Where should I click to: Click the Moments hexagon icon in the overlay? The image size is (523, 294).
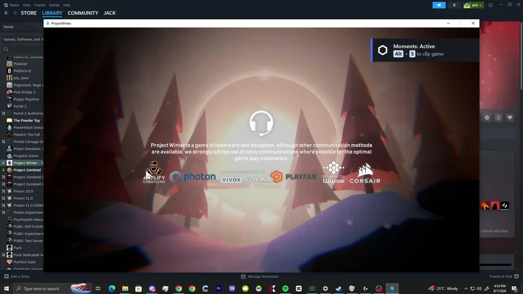coord(383,50)
